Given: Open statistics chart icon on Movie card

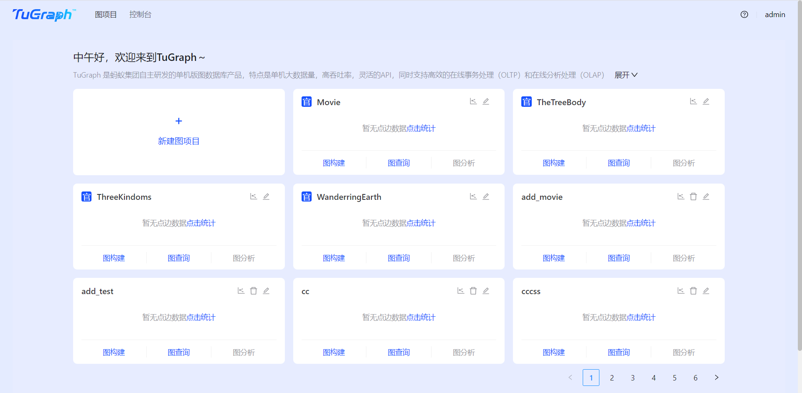Looking at the screenshot, I should (473, 101).
